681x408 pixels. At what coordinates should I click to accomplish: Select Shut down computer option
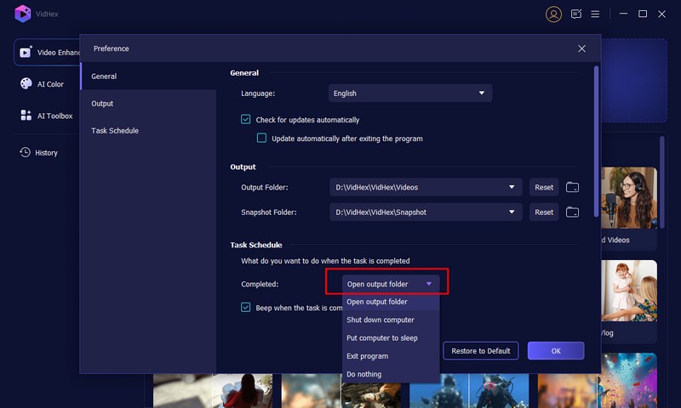(x=381, y=320)
